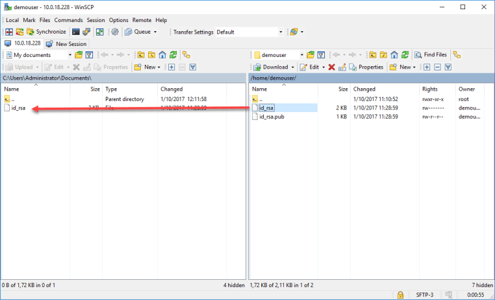Open the Local menu

coord(12,20)
